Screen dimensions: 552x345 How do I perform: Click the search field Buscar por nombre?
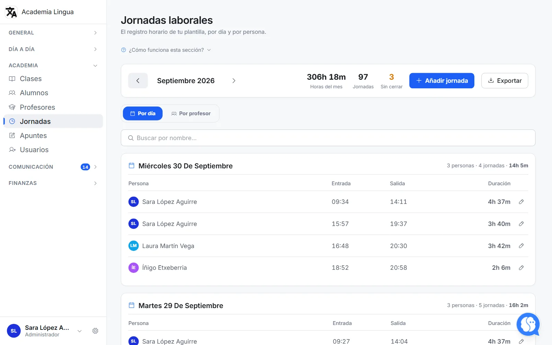(x=328, y=138)
